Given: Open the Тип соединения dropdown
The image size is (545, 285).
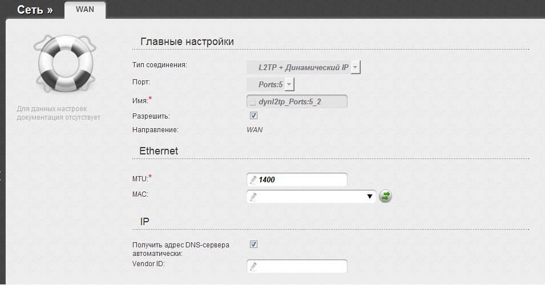Looking at the screenshot, I should (x=355, y=67).
